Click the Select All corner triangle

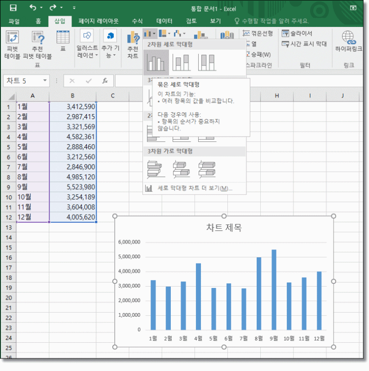[11, 97]
